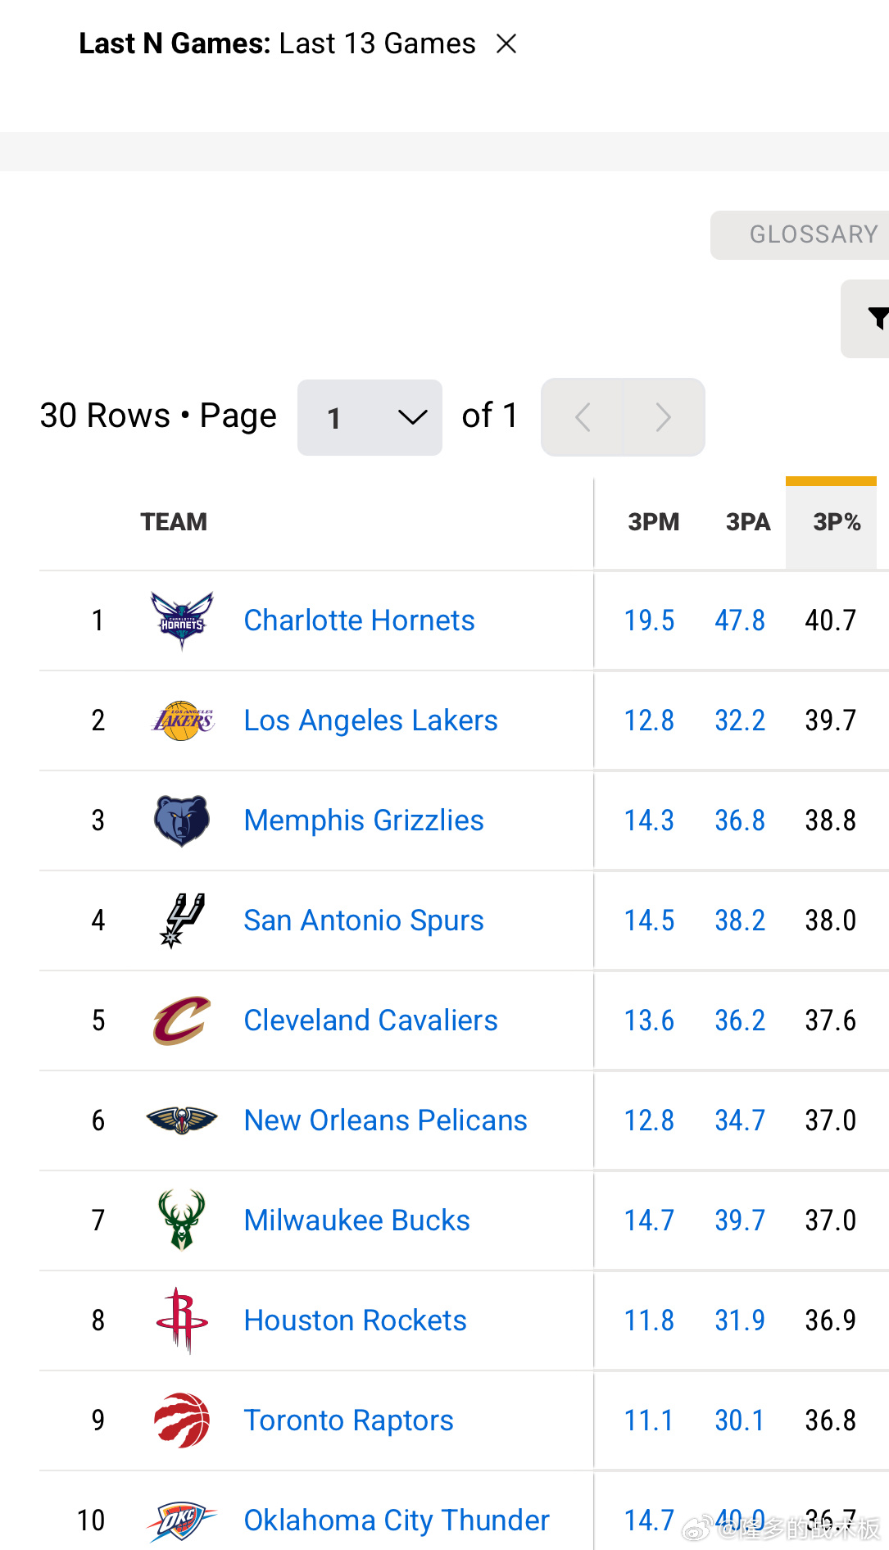This screenshot has height=1550, width=889.
Task: Open the Toronto Raptors team link
Action: 348,1420
